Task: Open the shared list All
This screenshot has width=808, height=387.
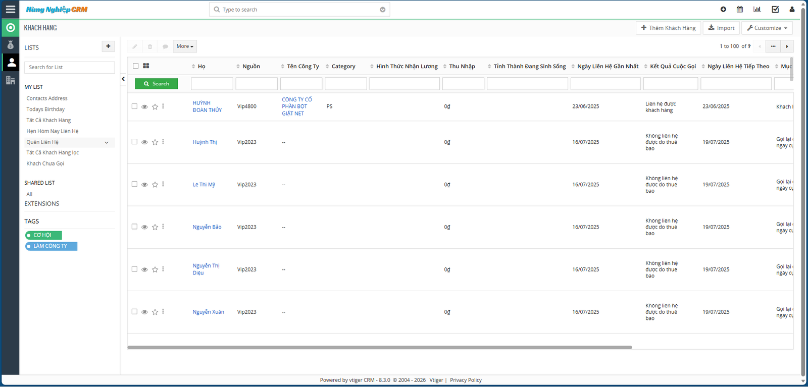Action: (29, 194)
